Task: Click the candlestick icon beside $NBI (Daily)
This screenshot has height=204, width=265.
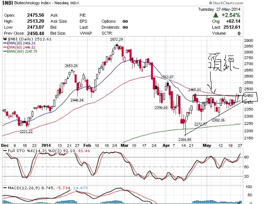Action: (x=5, y=39)
